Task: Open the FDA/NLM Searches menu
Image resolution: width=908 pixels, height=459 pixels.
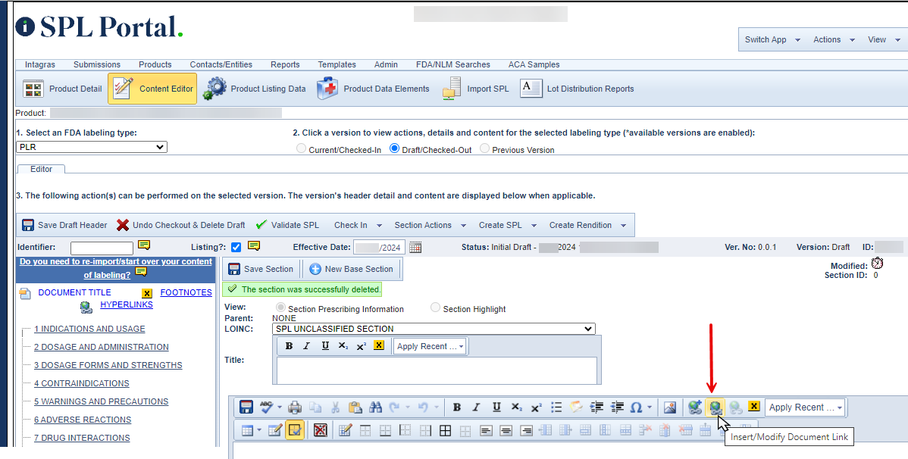Action: [x=452, y=64]
